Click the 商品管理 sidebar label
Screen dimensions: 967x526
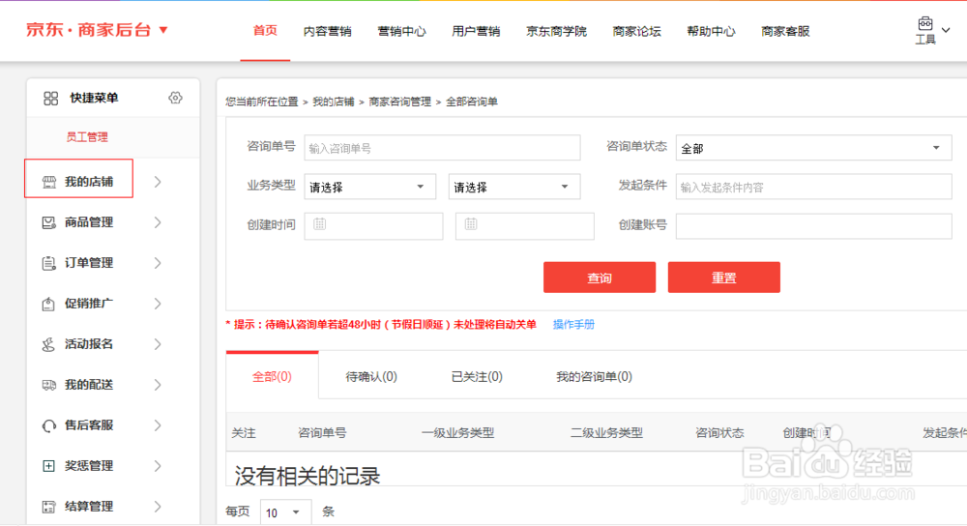point(89,222)
